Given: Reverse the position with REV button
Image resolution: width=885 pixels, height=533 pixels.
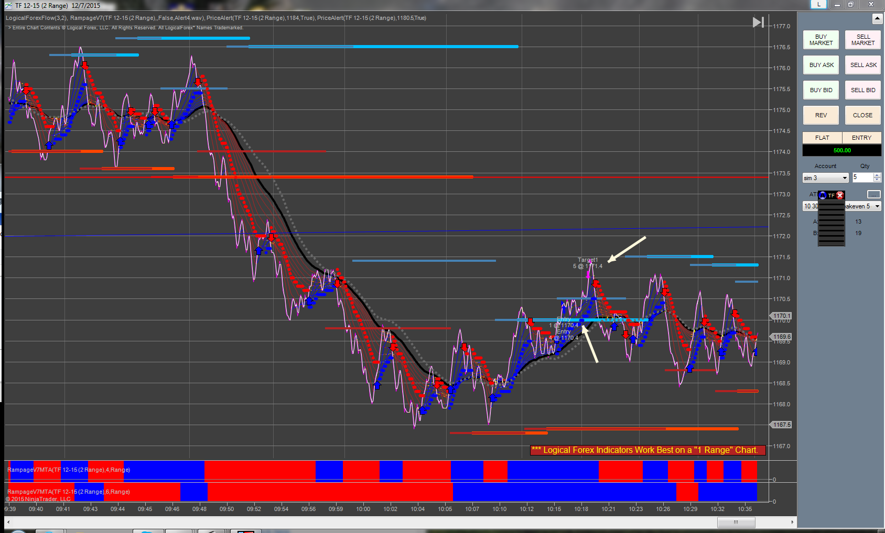Looking at the screenshot, I should click(821, 115).
